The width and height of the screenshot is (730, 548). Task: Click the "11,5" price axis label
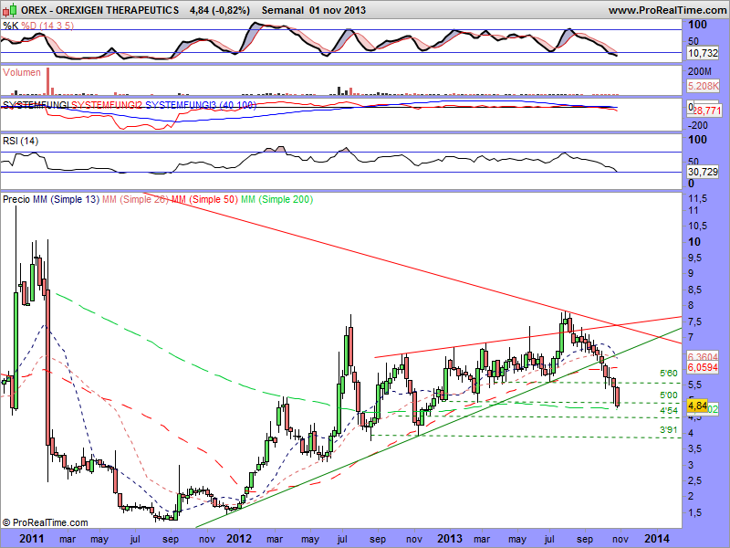(697, 198)
